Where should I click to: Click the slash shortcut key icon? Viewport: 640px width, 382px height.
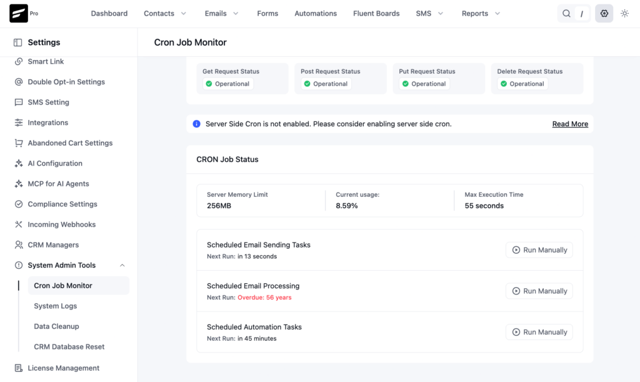582,14
